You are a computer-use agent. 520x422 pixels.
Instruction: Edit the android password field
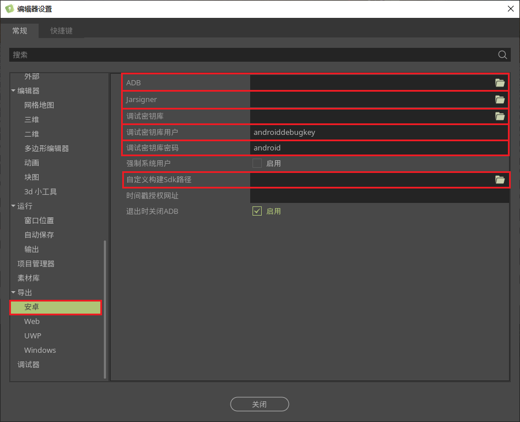coord(379,148)
